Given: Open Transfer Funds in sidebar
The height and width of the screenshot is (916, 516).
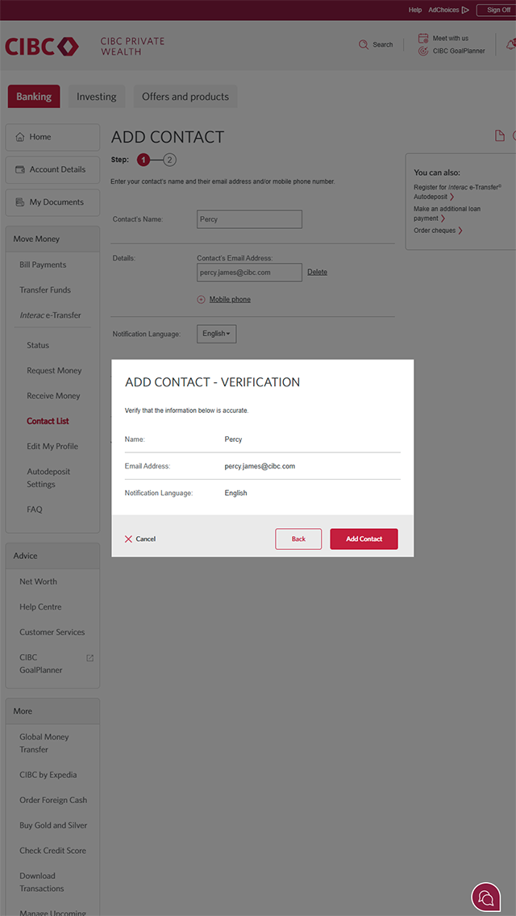Looking at the screenshot, I should coord(45,289).
